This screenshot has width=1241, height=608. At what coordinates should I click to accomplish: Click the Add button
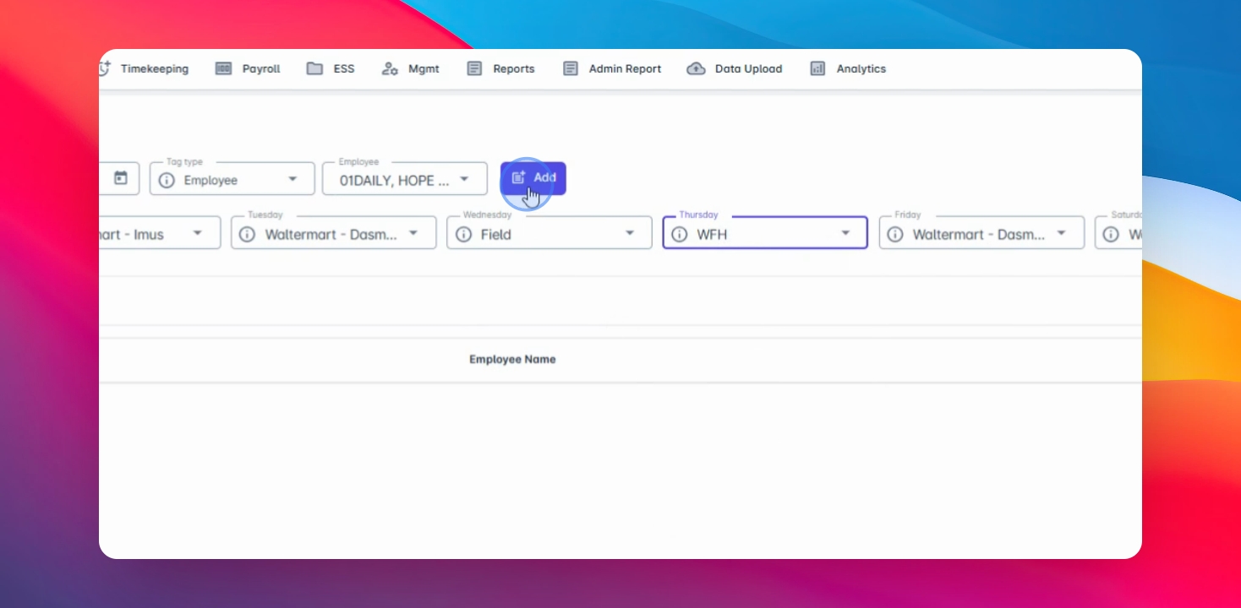(533, 178)
